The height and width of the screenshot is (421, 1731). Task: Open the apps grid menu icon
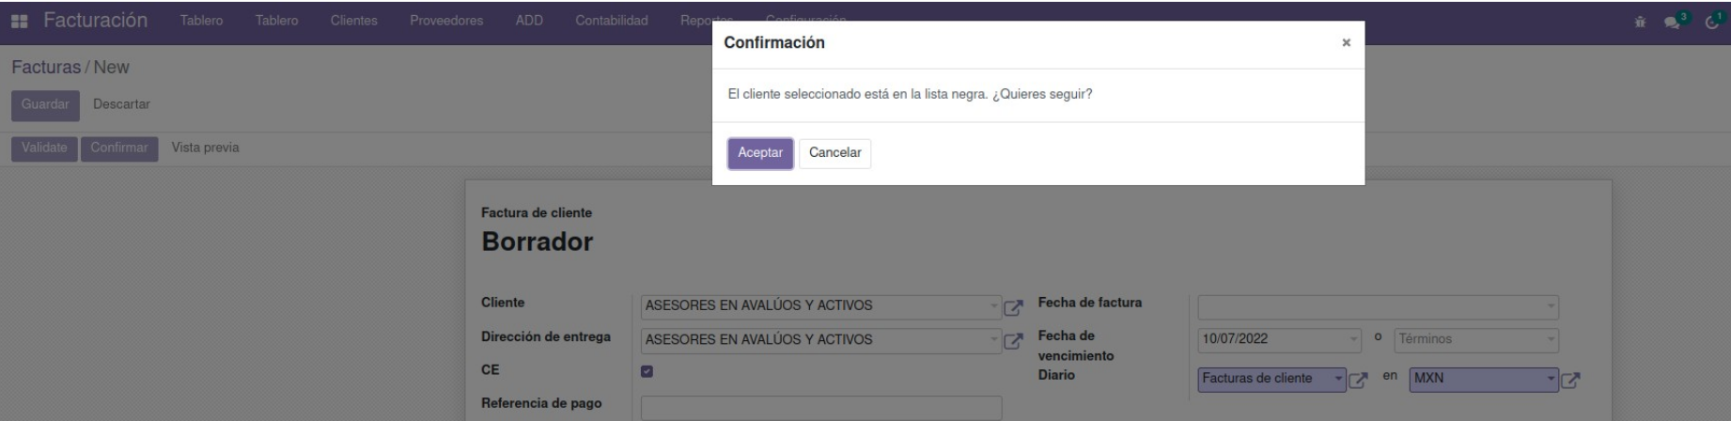(20, 21)
